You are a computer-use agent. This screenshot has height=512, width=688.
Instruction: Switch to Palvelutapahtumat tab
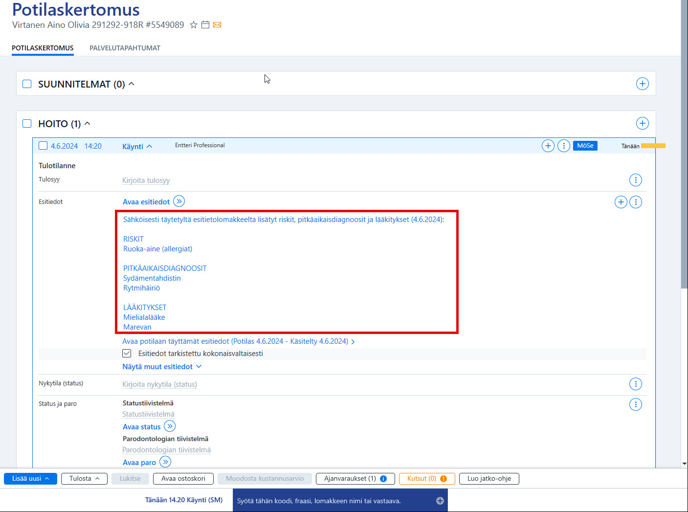[x=125, y=48]
